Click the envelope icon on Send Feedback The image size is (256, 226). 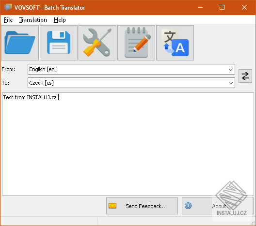click(x=112, y=206)
